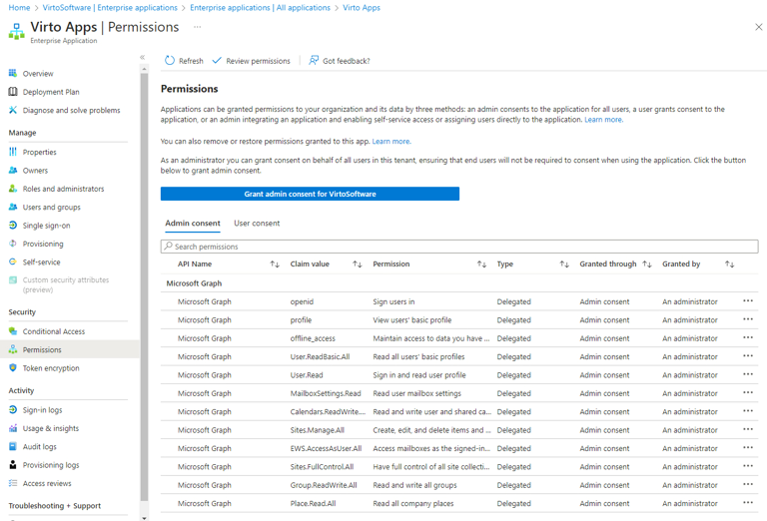Open VirtoSoftware | Enterprise applications breadcrumb

pos(110,8)
